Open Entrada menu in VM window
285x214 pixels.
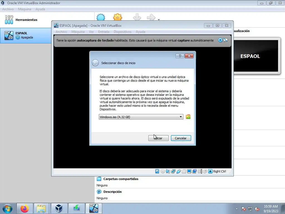(x=104, y=32)
